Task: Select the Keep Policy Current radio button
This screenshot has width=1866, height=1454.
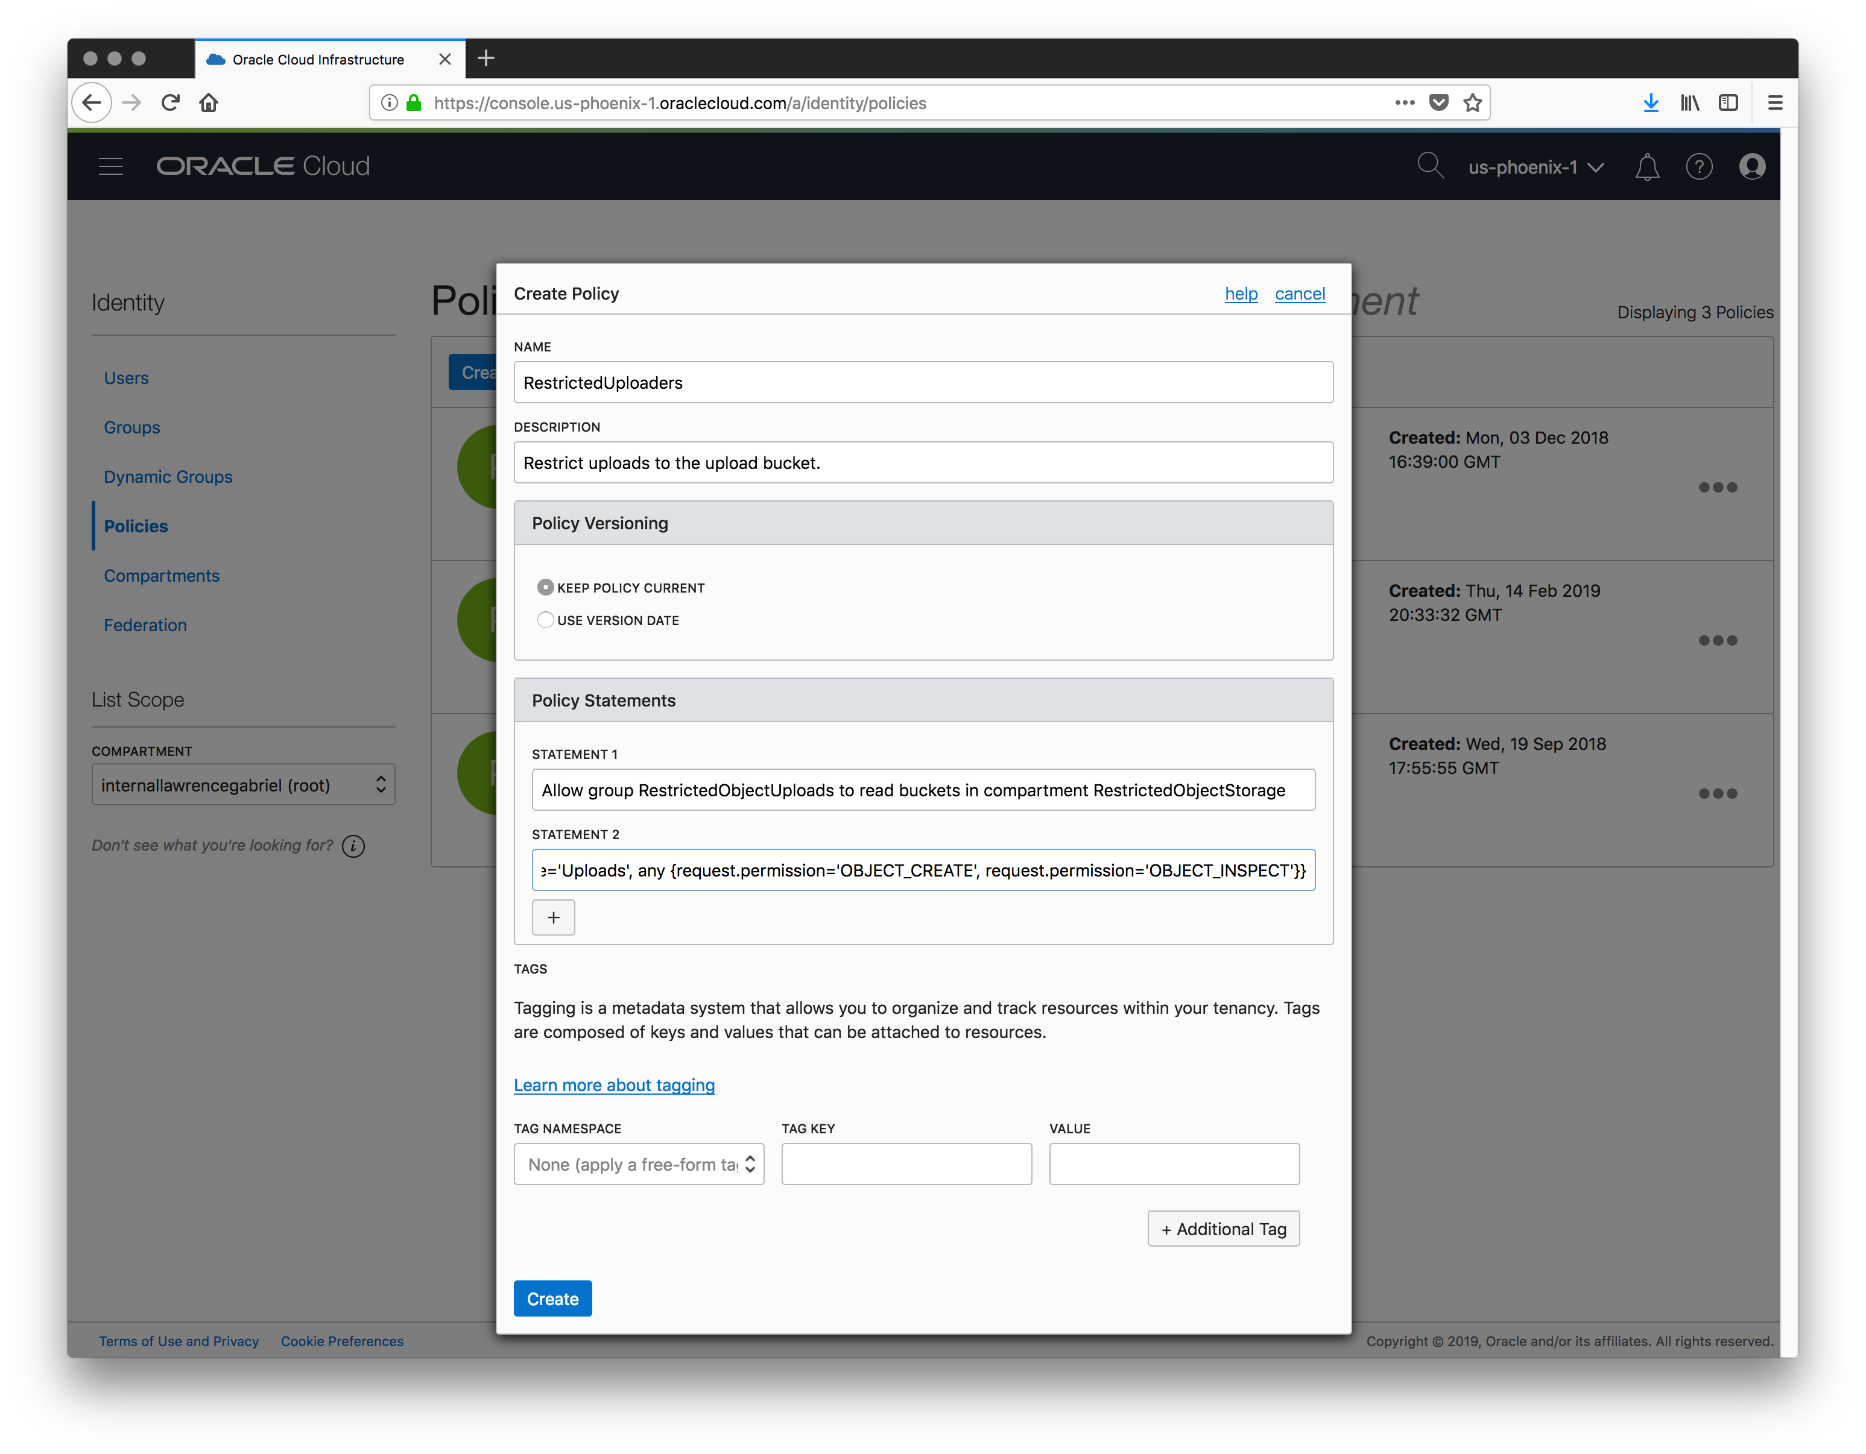Action: (x=545, y=587)
